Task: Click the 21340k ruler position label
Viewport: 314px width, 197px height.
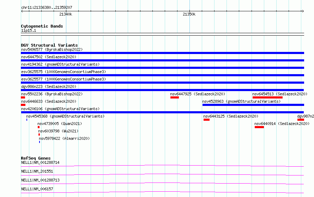Action: 66,14
